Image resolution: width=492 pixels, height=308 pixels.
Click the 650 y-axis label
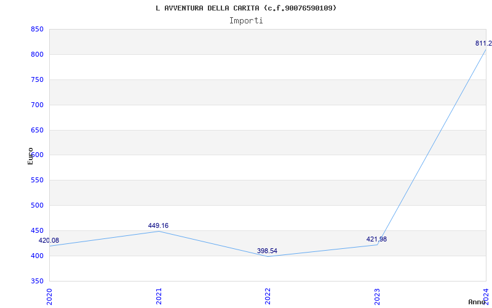pos(37,130)
